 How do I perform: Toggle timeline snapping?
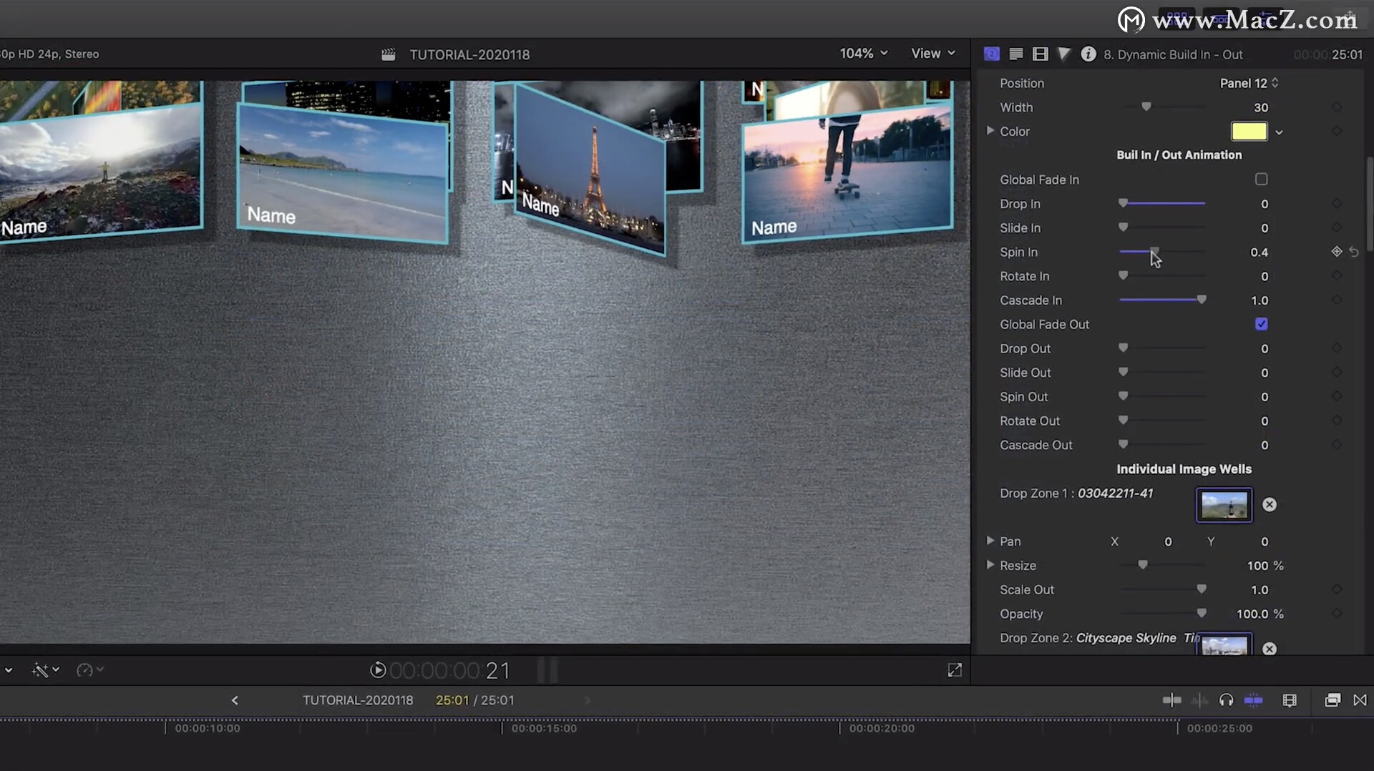pyautogui.click(x=1254, y=700)
